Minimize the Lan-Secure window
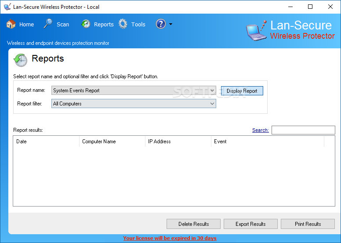 tap(290, 7)
